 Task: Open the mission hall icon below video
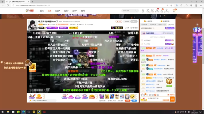(x=32, y=97)
